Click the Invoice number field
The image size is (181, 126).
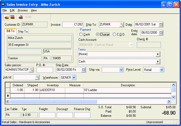point(73,25)
